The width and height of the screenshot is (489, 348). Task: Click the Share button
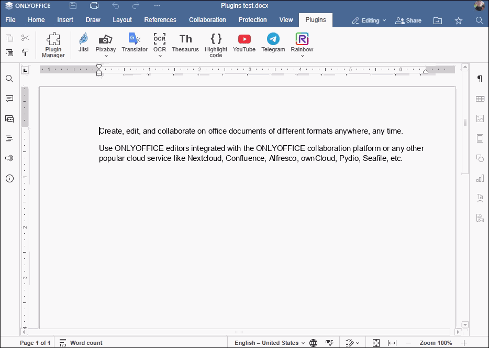pyautogui.click(x=408, y=20)
